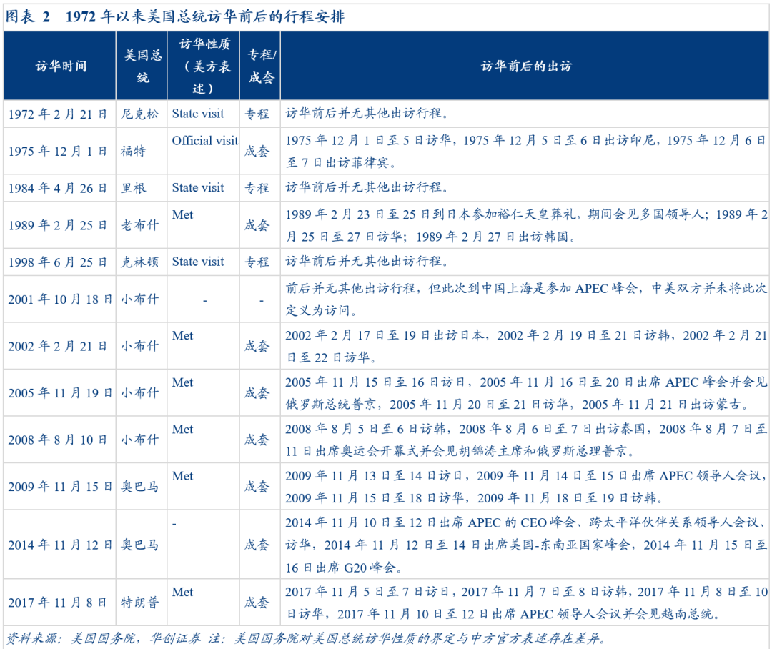Click the Official visit cell for 福特
Screen dimensions: 772x649
click(x=203, y=141)
